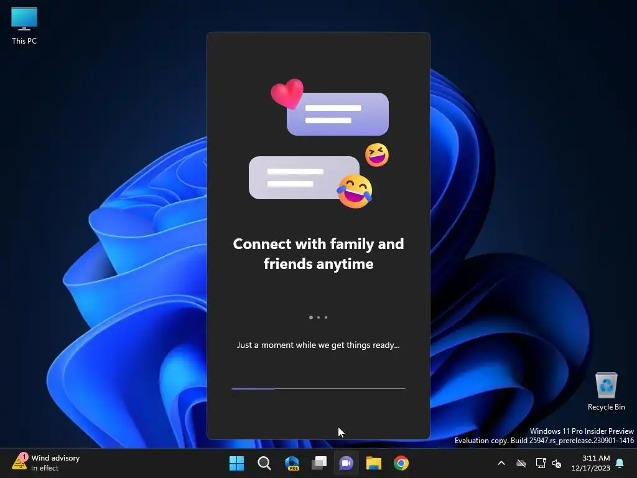The image size is (637, 478).
Task: Click 'Just a moment while we get things ready...' text
Action: [x=318, y=345]
